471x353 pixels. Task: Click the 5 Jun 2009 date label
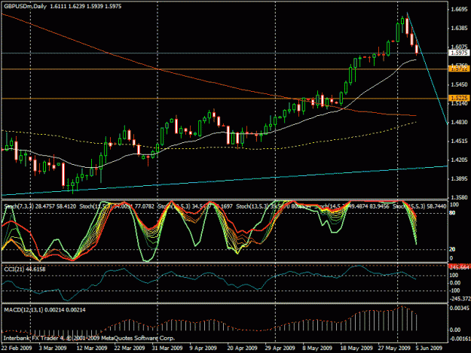click(x=429, y=348)
